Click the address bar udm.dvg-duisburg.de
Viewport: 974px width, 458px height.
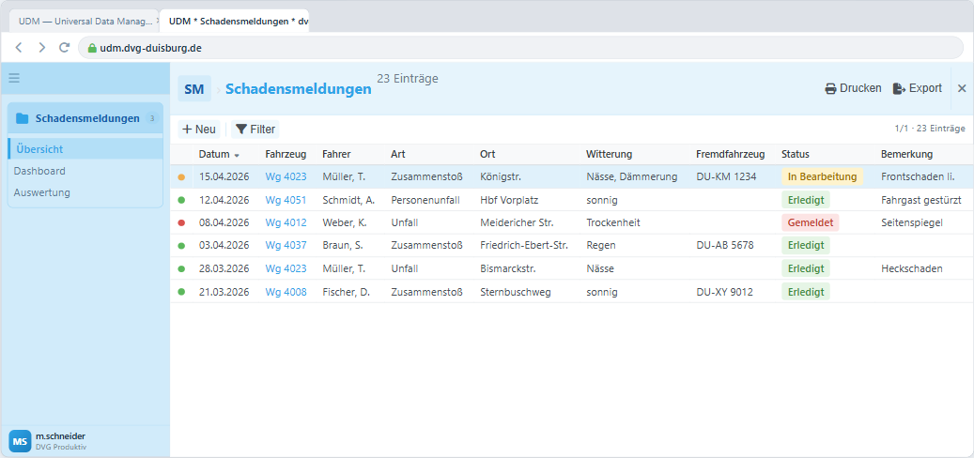(x=520, y=47)
